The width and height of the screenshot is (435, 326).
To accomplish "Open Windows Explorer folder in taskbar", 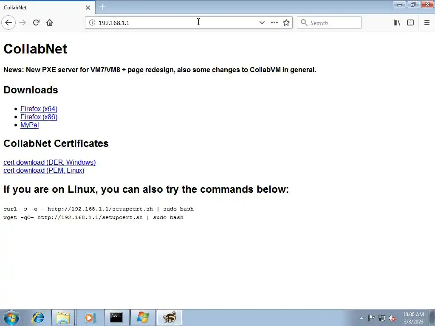I will point(63,318).
